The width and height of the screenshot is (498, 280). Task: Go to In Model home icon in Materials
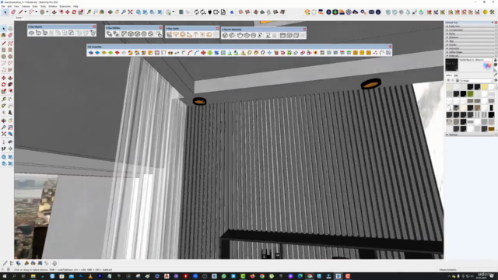pos(458,81)
